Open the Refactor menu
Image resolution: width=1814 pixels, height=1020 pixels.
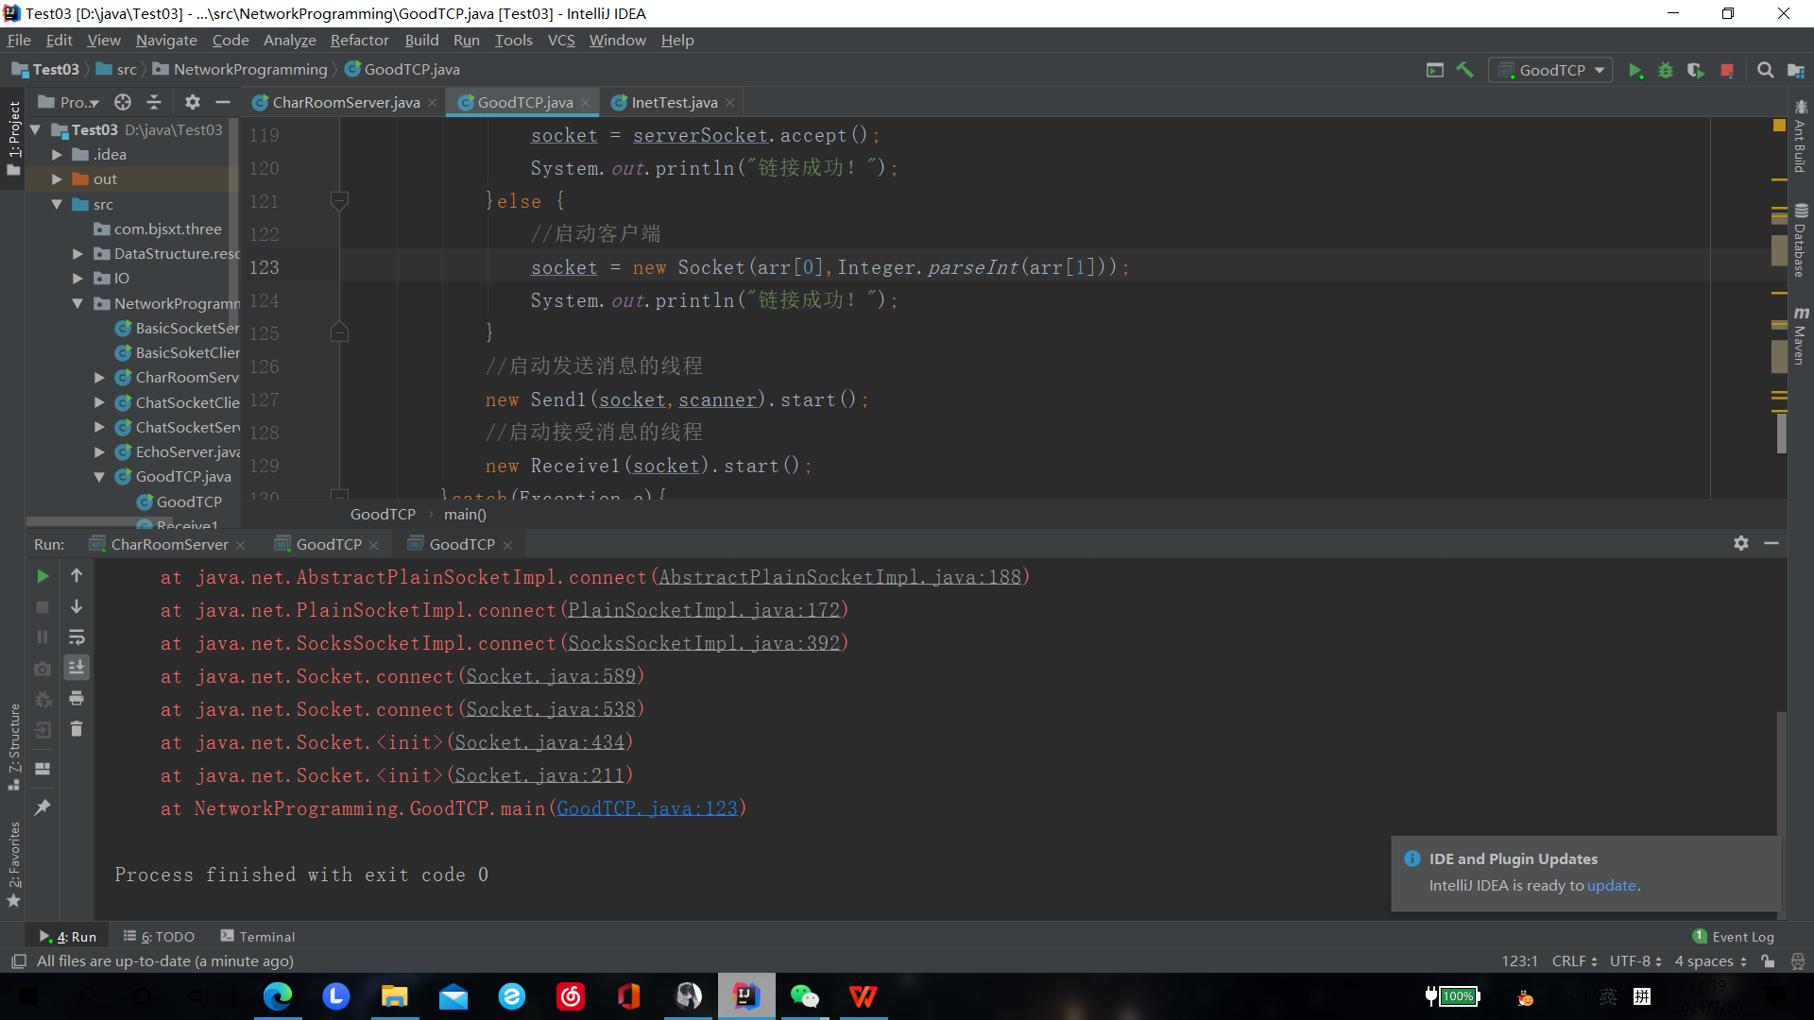[x=359, y=40]
